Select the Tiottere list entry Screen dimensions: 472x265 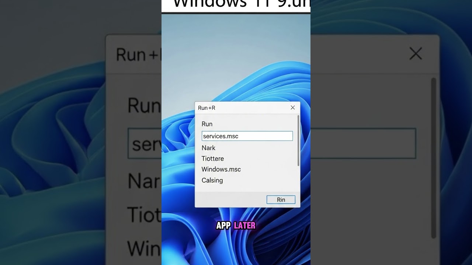(x=212, y=159)
